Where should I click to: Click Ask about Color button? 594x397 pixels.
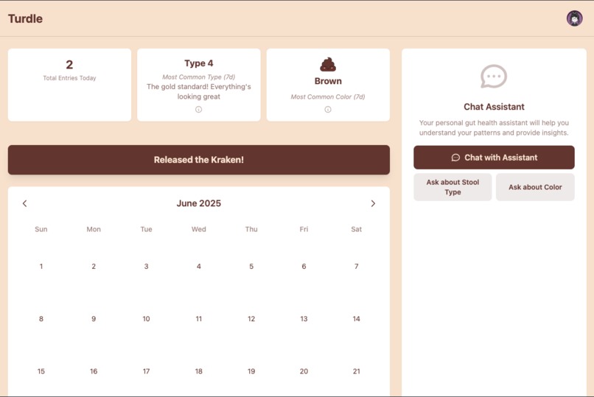pos(535,187)
